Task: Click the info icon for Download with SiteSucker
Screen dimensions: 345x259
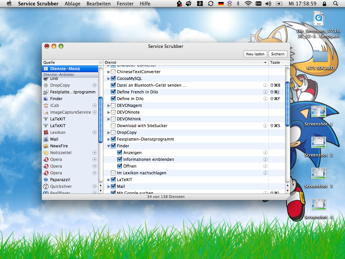Action: coord(265,126)
